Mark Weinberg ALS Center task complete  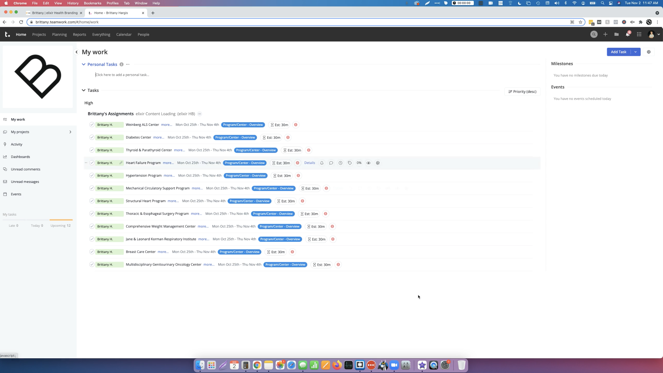[x=92, y=125]
